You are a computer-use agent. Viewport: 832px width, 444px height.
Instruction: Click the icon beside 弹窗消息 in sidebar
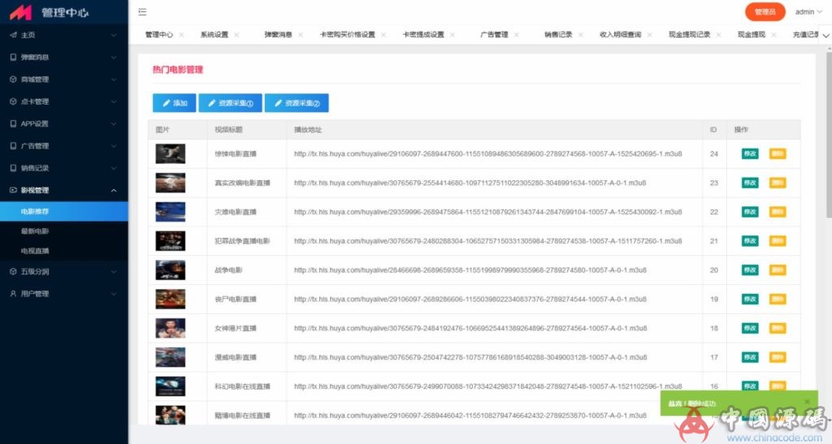pos(13,57)
